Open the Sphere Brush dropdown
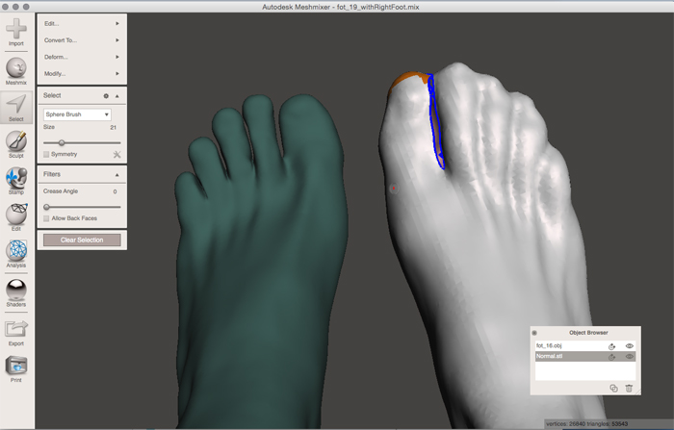 pyautogui.click(x=77, y=114)
